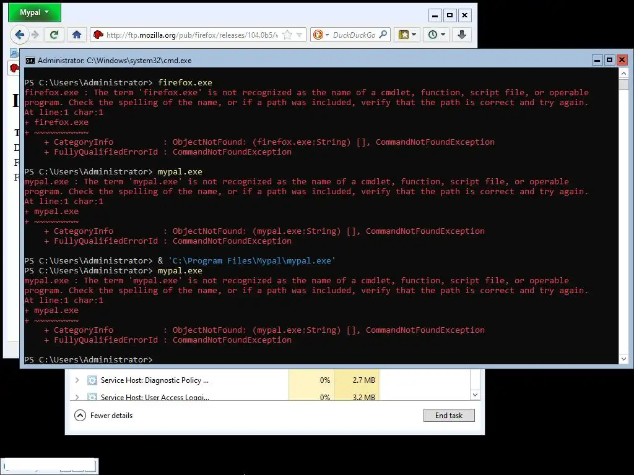634x475 pixels.
Task: Maximize the Administrator cmd.exe window
Action: [609, 60]
